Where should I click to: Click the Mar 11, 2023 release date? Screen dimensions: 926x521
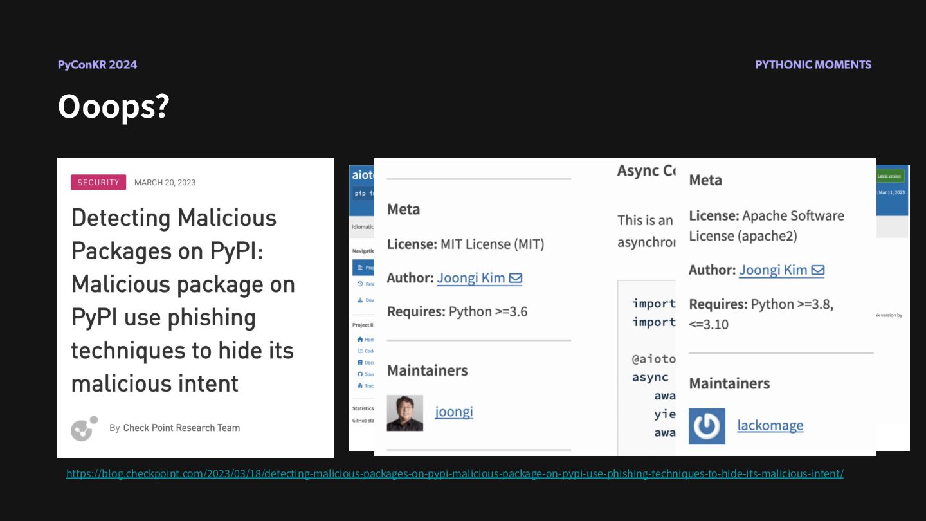point(891,192)
